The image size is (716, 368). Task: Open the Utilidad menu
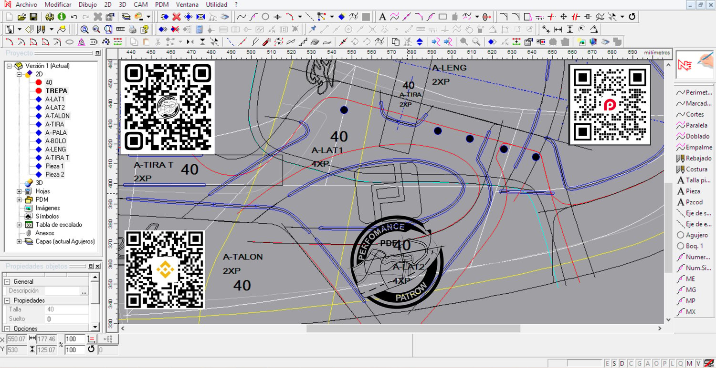pyautogui.click(x=217, y=4)
